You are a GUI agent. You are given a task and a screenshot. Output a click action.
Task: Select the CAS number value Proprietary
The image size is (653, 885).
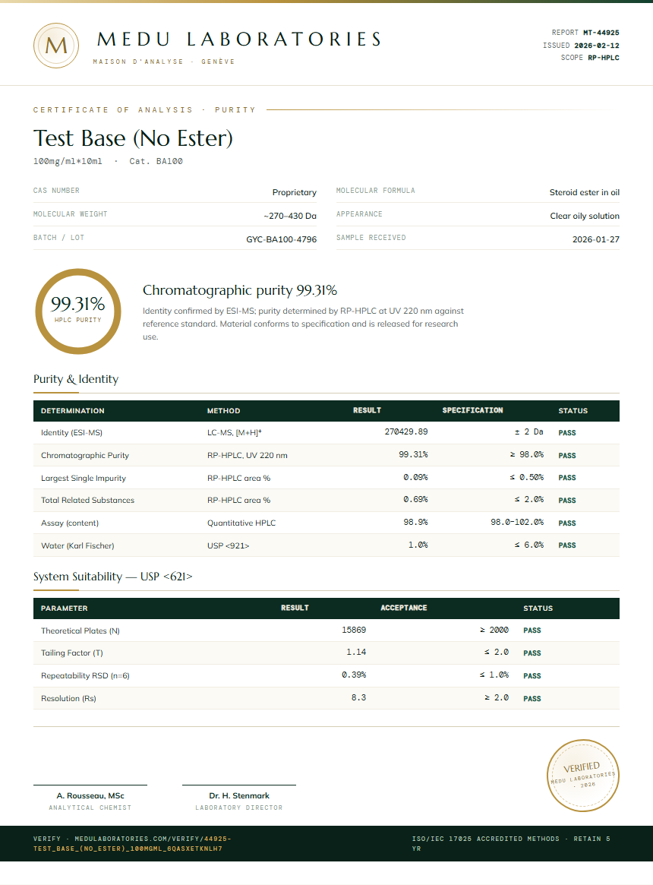294,192
